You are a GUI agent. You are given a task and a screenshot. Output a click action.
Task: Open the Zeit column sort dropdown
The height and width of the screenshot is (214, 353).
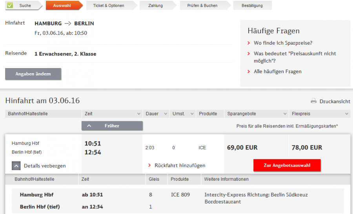(x=139, y=114)
